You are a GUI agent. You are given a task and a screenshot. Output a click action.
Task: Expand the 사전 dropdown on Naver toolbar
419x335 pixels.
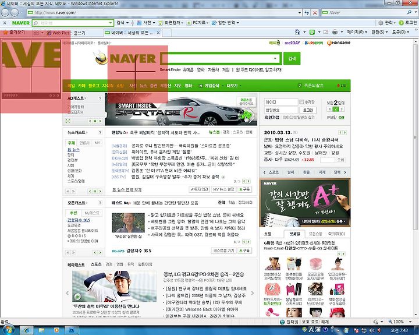point(154,23)
